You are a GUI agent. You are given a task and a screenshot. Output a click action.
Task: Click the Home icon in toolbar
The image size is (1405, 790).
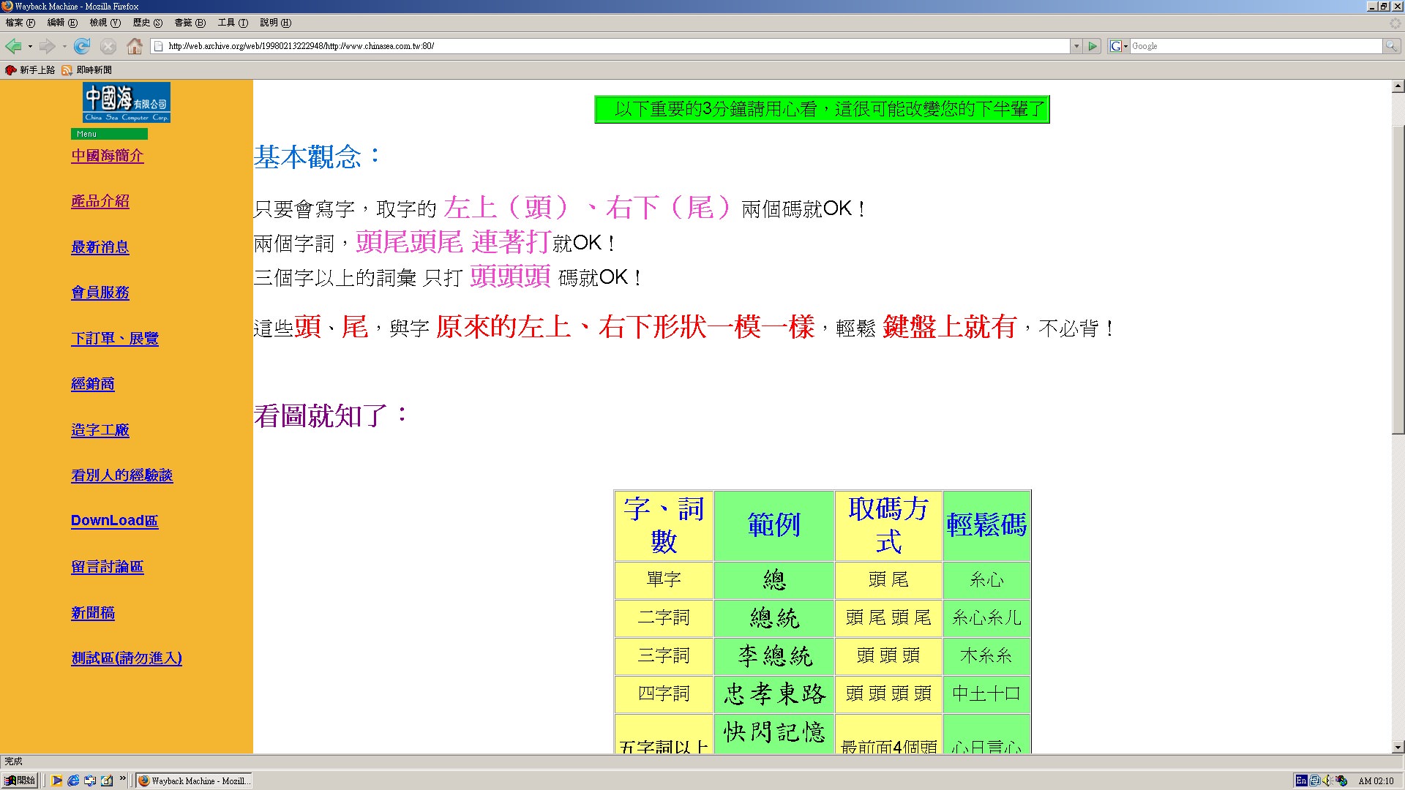[135, 46]
